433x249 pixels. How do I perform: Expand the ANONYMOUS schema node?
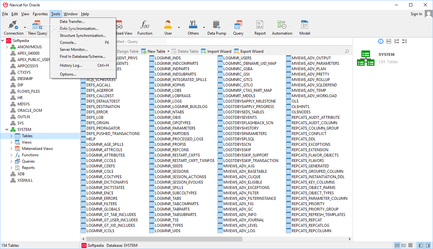7,47
